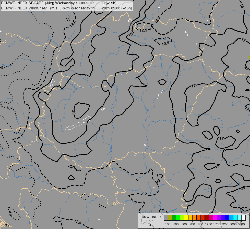This screenshot has height=229, width=250.
Task: Click the 1250 legend tick label
Action: (209, 224)
